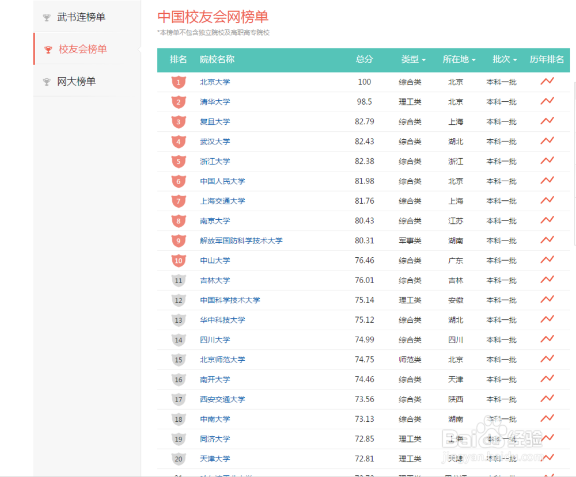Click the 军事类 type cell

click(x=410, y=241)
